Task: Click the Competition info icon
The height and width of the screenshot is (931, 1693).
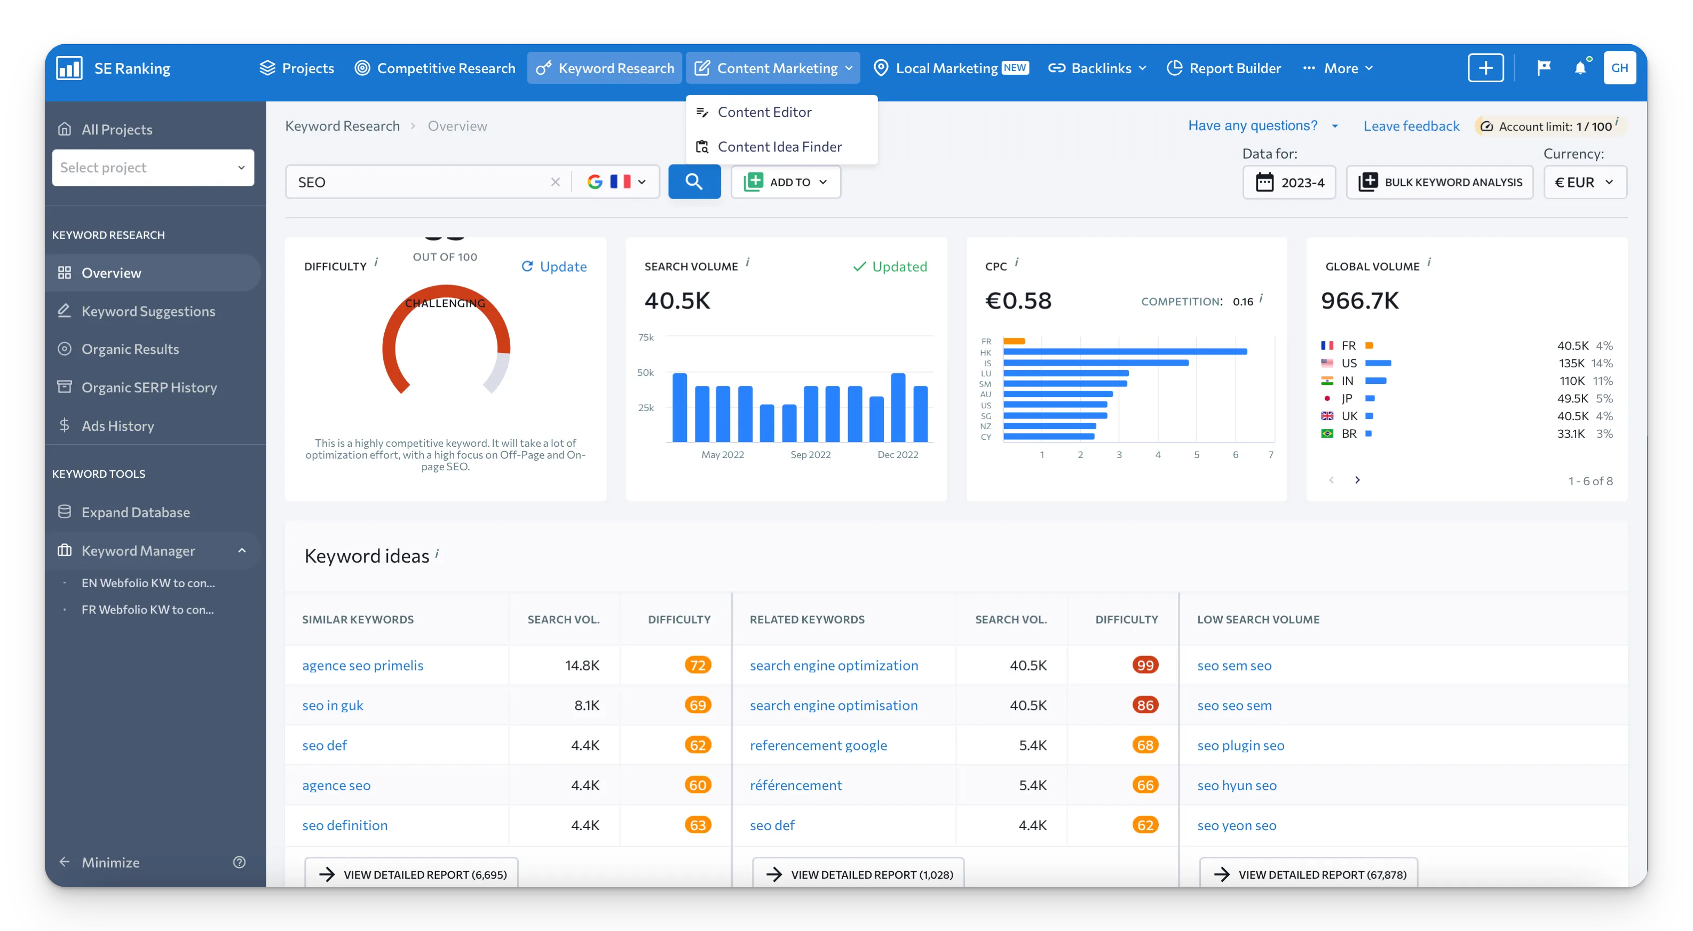Action: pos(1261,298)
